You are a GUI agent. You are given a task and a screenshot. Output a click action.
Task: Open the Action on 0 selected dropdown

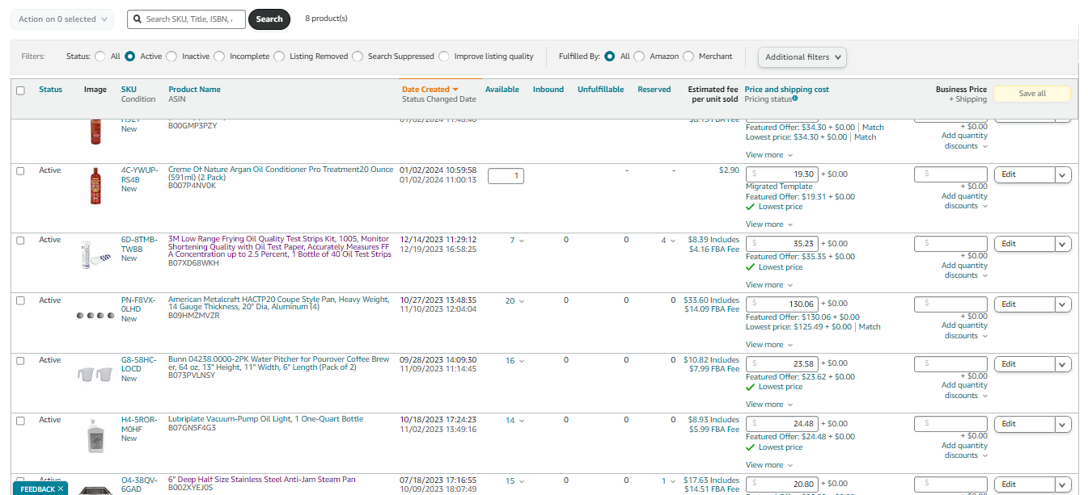[x=62, y=19]
